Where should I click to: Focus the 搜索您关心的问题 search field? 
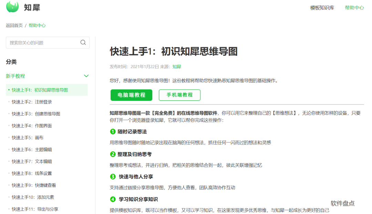tap(48, 43)
